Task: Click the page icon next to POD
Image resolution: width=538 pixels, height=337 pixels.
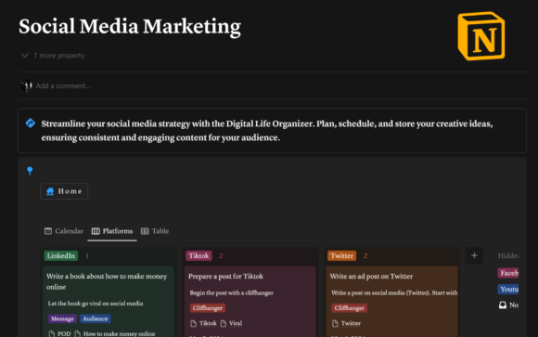Action: pyautogui.click(x=52, y=333)
